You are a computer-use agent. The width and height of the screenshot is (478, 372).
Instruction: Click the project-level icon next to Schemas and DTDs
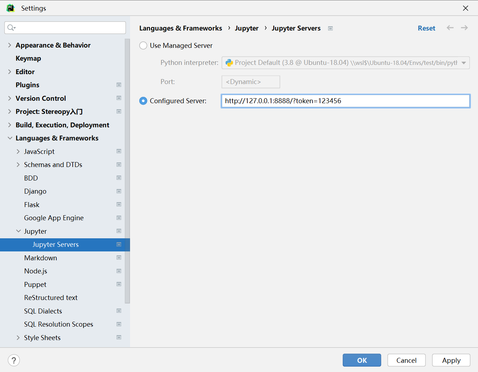pos(119,165)
